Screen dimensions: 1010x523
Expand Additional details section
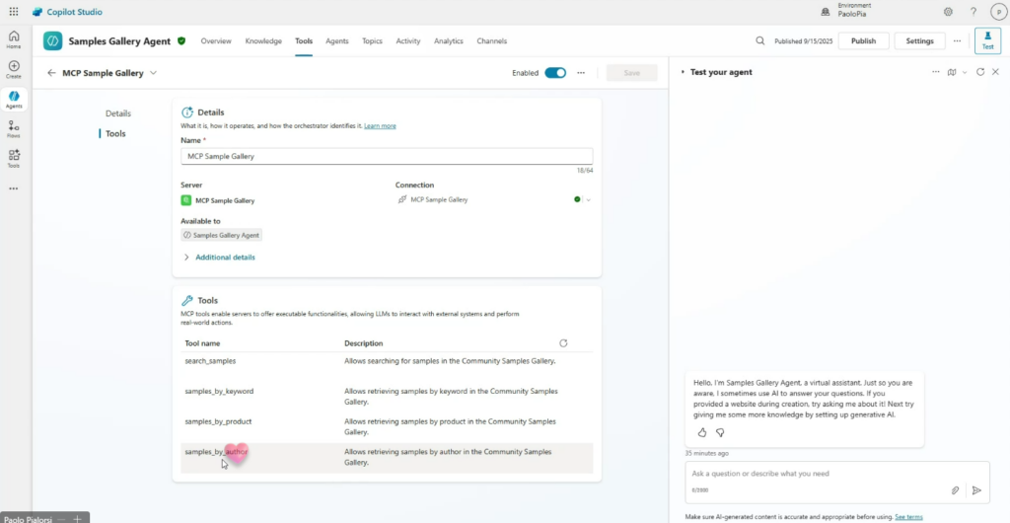pyautogui.click(x=220, y=257)
